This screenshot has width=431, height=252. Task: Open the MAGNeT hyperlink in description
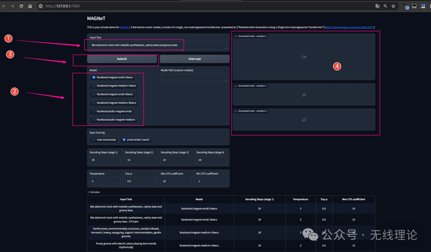tap(125, 27)
